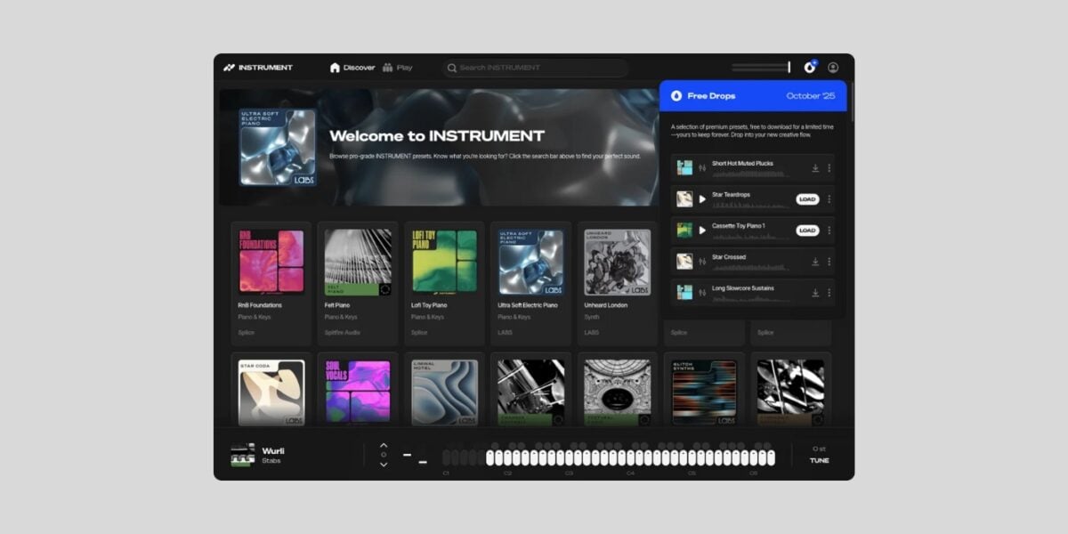Click LOAD on Star Teardrops
1068x534 pixels.
pos(807,199)
